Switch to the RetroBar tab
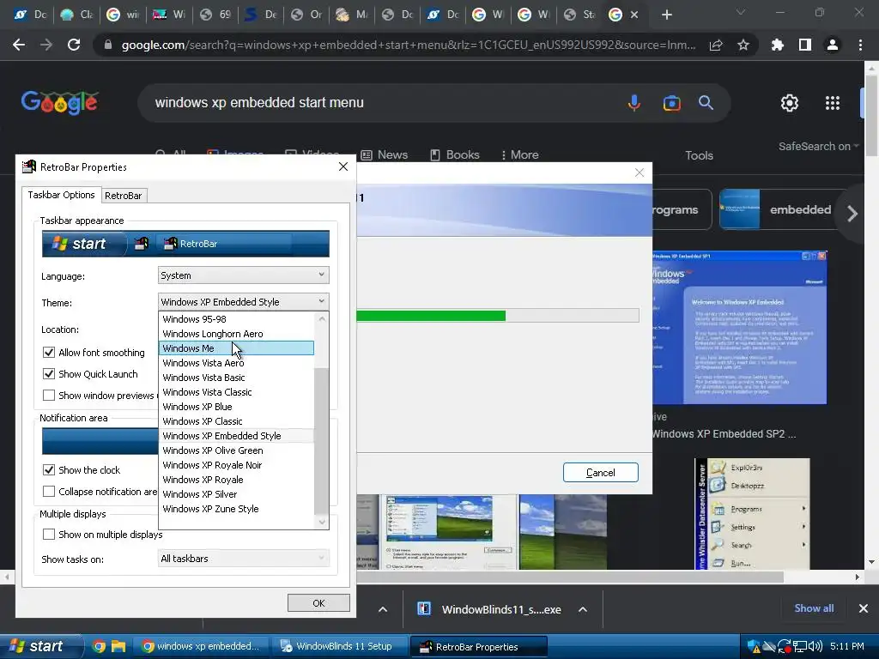 point(124,196)
